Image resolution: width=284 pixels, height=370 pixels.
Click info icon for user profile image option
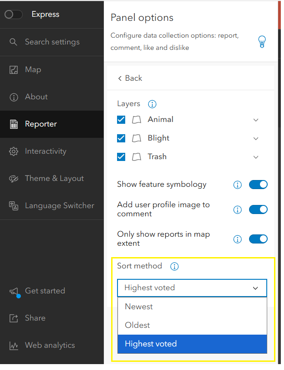tap(237, 209)
